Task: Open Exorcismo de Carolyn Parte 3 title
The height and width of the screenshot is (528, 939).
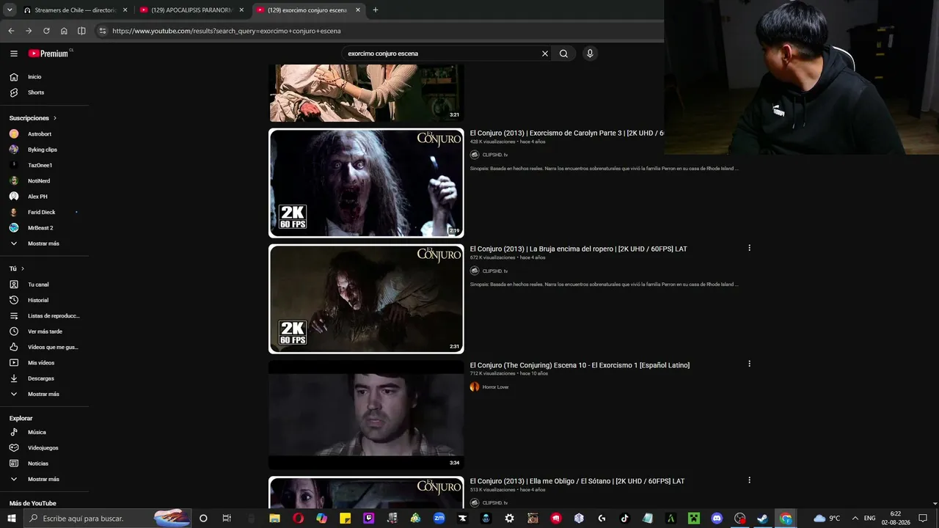Action: pos(567,133)
